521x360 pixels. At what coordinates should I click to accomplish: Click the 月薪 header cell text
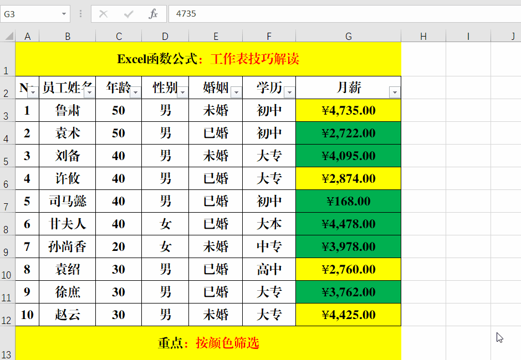click(x=349, y=88)
